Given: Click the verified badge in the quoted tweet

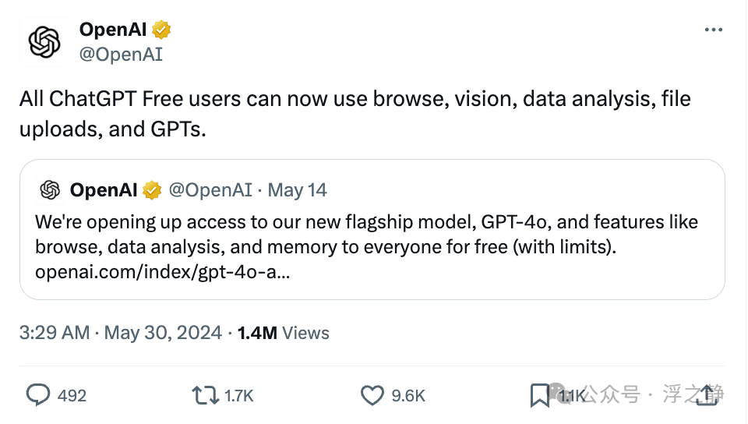Looking at the screenshot, I should point(152,190).
